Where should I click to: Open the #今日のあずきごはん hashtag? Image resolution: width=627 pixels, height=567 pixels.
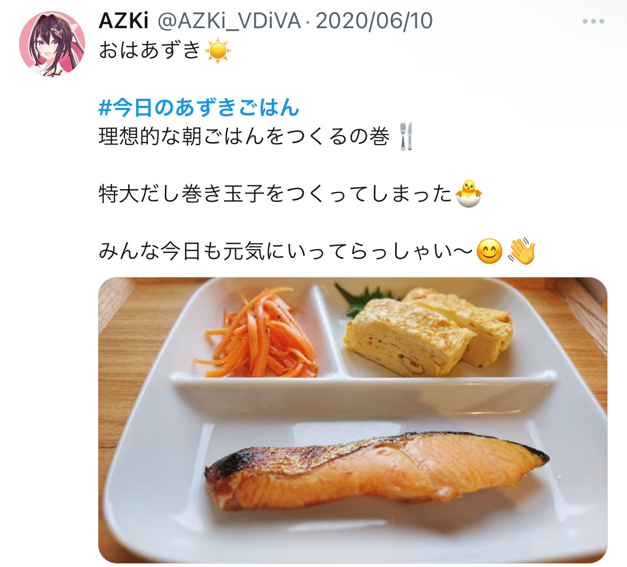(x=199, y=108)
